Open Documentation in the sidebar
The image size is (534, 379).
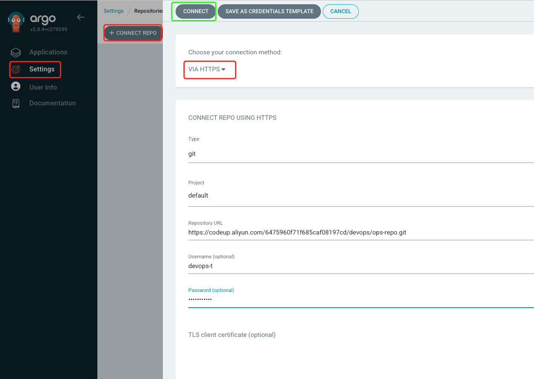click(52, 103)
